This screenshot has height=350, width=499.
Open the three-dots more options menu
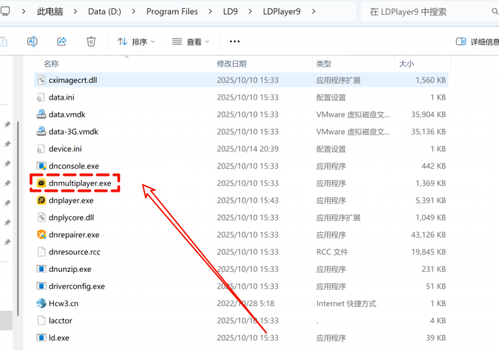[234, 42]
